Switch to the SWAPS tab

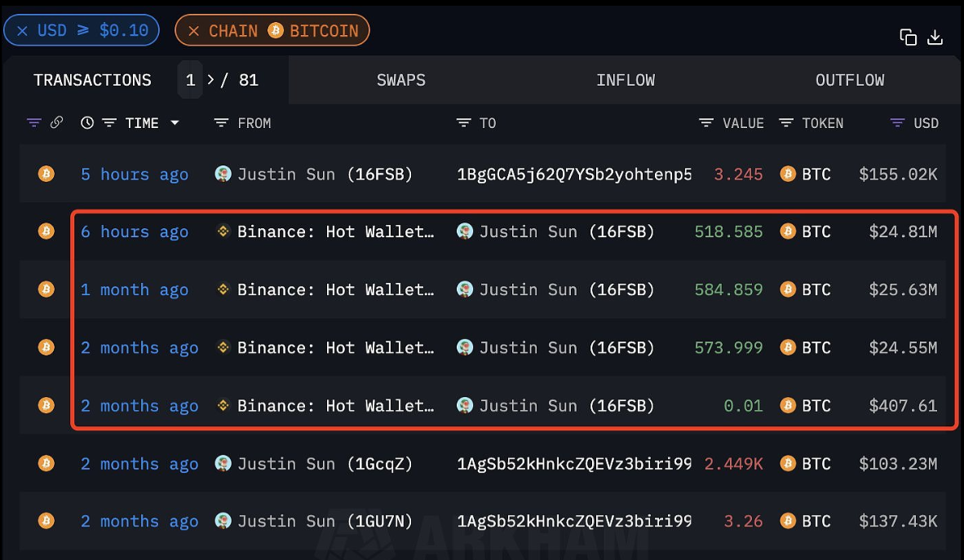click(400, 80)
